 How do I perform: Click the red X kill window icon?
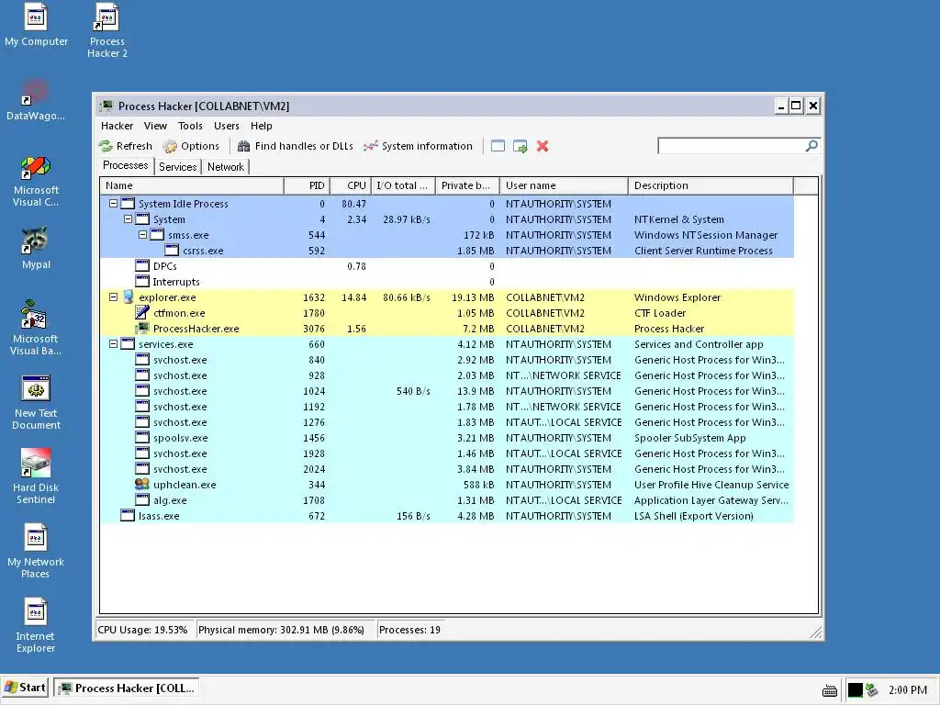[x=543, y=146]
